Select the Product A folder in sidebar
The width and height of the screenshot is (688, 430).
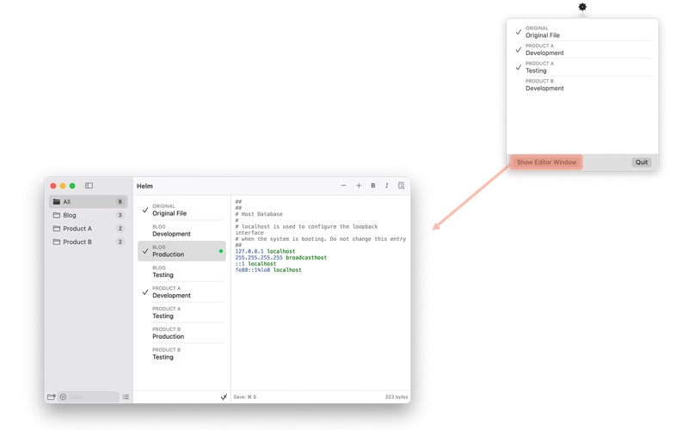[x=89, y=229]
